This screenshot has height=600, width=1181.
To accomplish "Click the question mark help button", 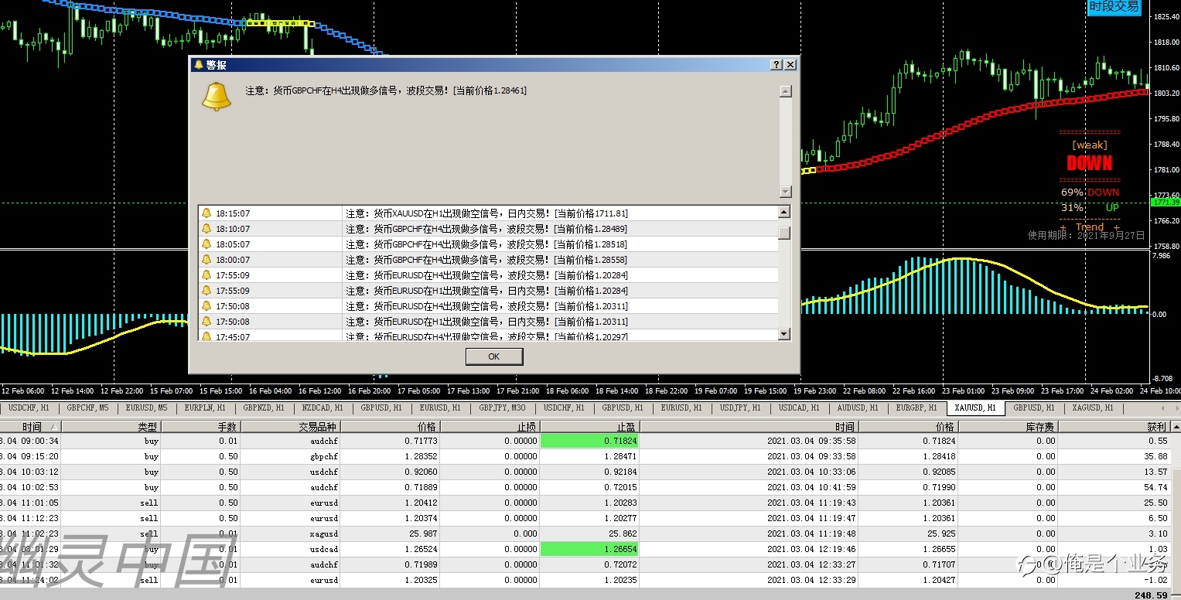I will tap(777, 65).
